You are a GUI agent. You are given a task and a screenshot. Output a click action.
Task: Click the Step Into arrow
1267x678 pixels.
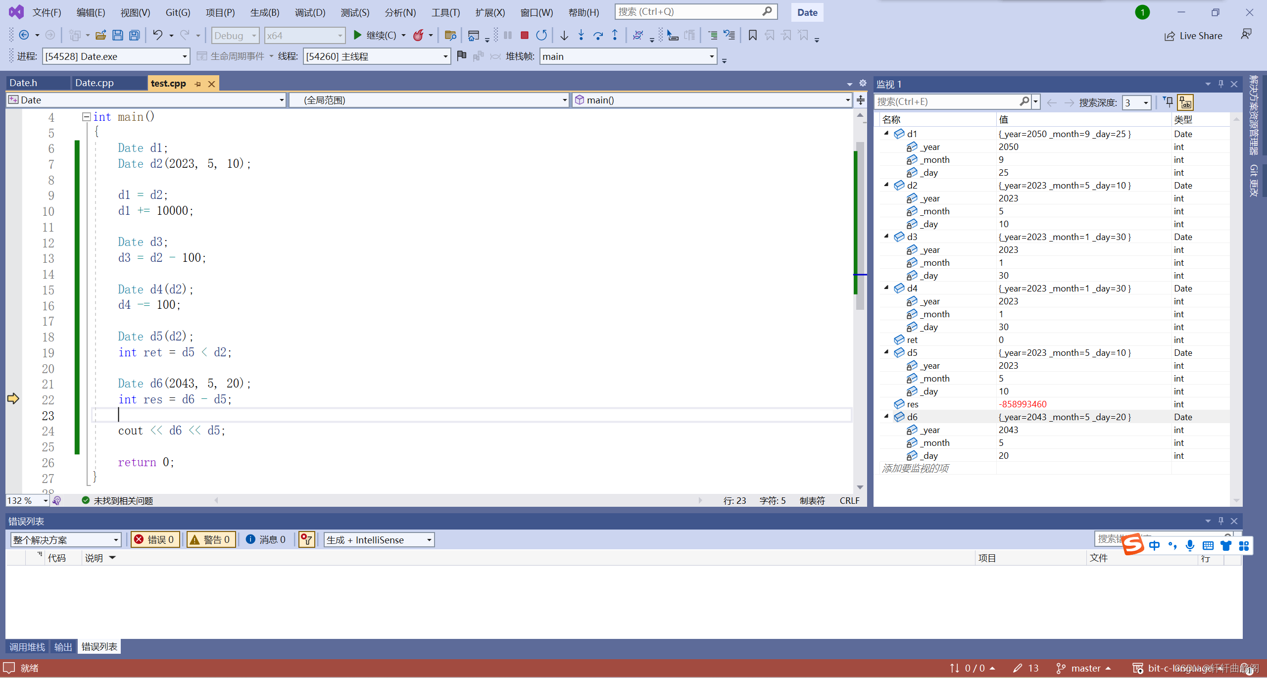pos(581,35)
